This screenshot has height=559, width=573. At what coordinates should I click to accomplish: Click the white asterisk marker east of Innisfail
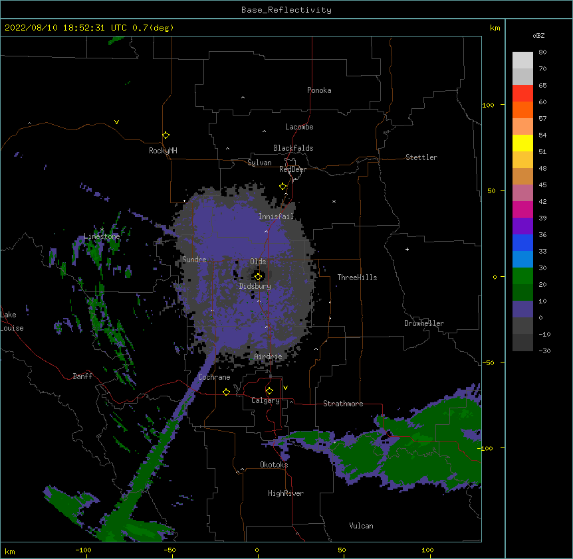point(334,201)
